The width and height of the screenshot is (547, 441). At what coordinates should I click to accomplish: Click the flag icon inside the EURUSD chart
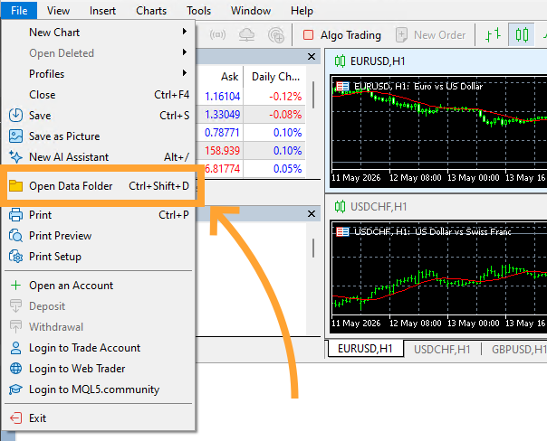[x=342, y=86]
